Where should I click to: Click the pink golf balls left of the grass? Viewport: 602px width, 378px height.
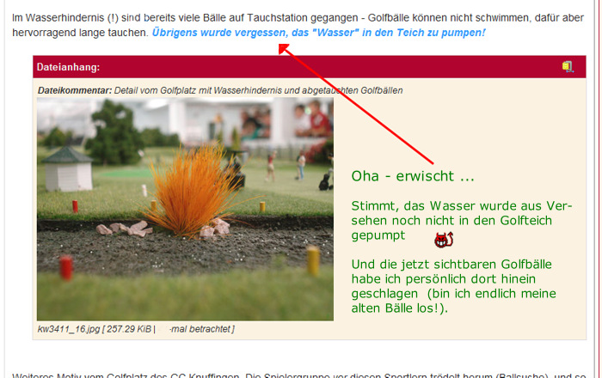pos(124,229)
